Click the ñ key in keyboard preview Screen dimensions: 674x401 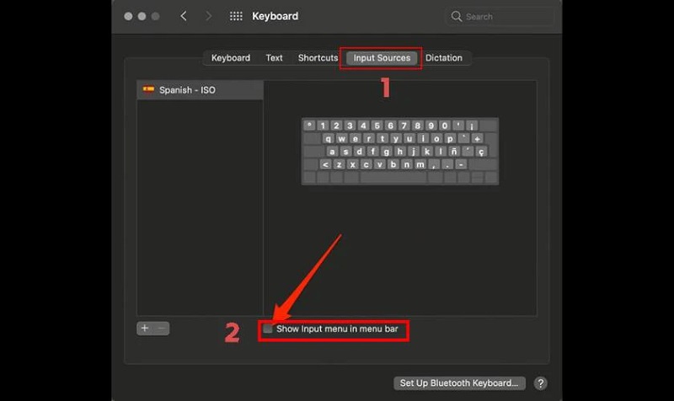(452, 152)
